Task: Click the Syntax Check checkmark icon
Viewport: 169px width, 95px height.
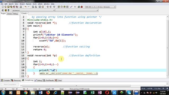Action: pos(71,7)
